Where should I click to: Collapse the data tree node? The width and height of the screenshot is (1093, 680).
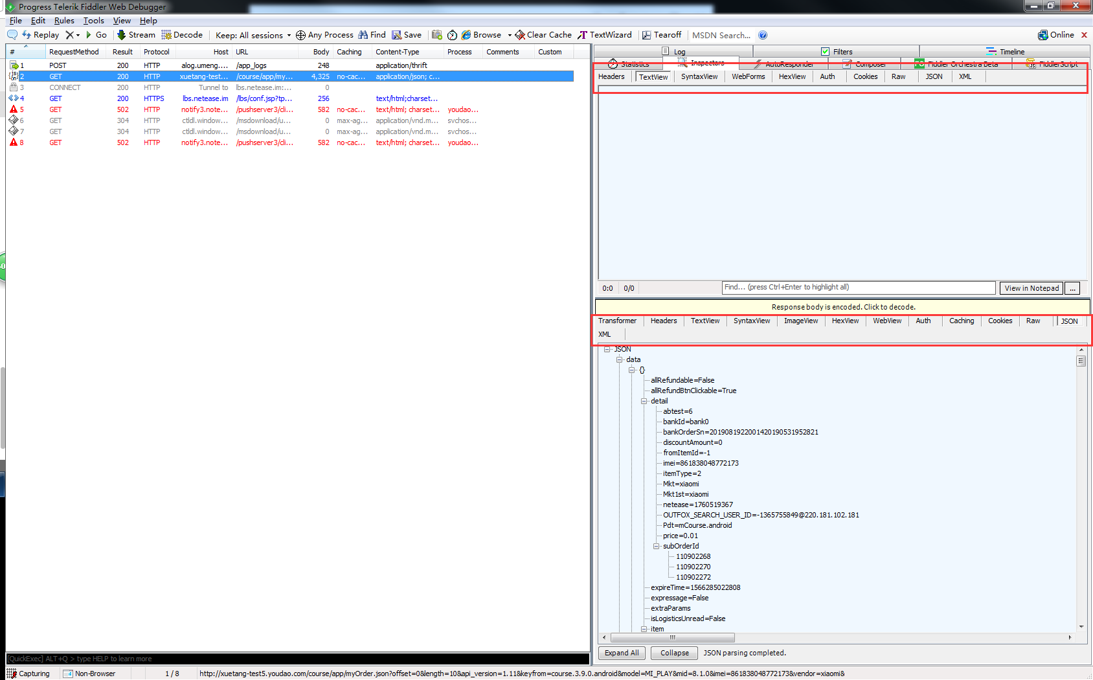620,359
